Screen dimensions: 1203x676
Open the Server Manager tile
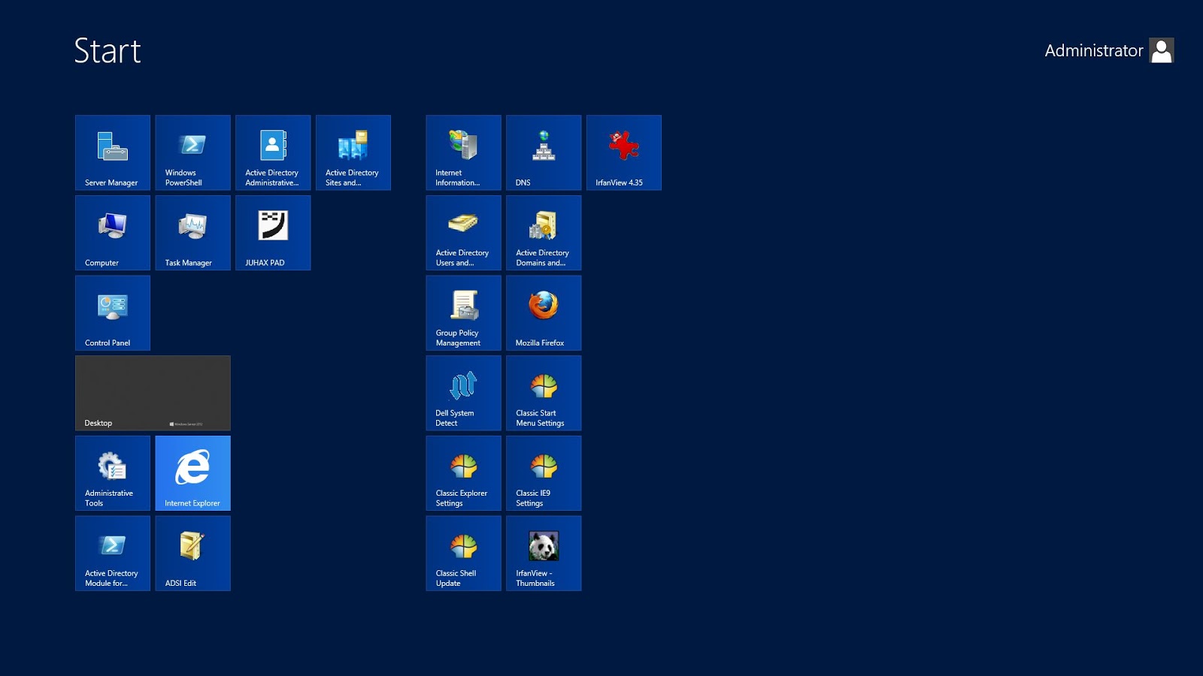(113, 152)
